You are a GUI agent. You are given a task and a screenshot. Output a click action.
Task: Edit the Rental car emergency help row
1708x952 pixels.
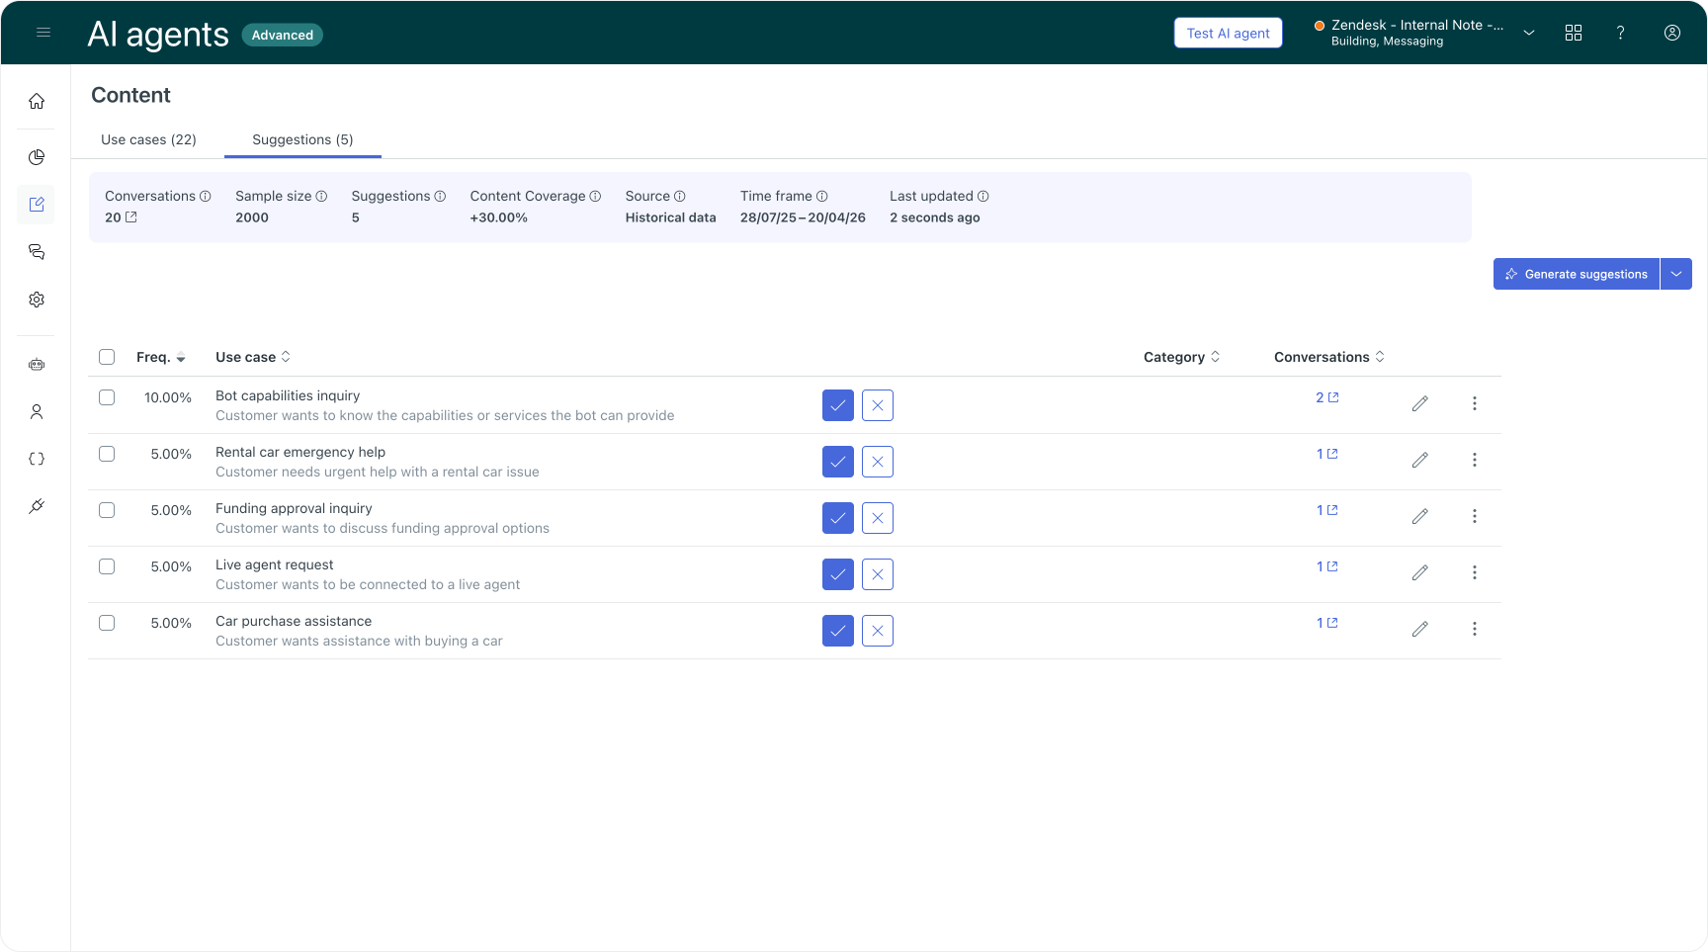click(x=1420, y=460)
